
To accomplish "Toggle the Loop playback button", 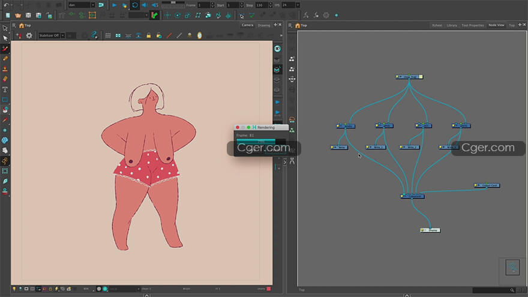I will [x=134, y=5].
